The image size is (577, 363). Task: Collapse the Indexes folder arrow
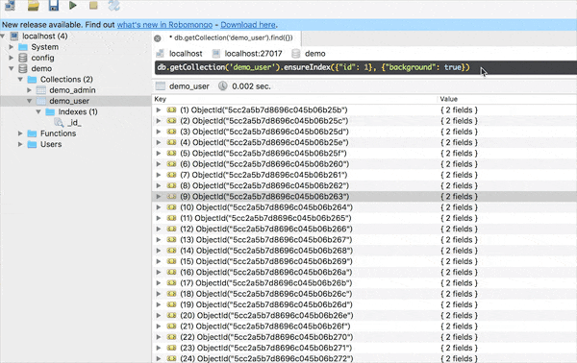click(x=38, y=111)
